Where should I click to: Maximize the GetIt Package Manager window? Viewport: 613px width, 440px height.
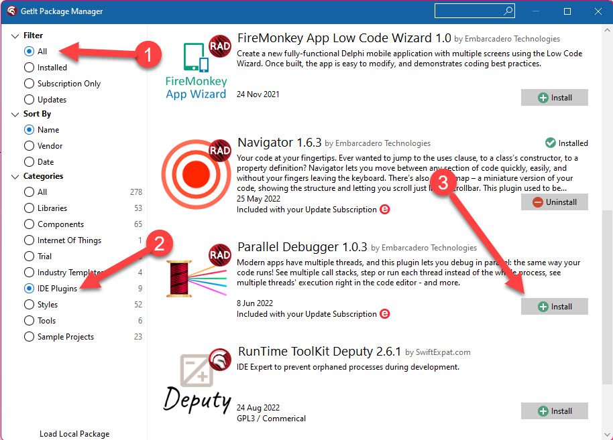[x=567, y=11]
